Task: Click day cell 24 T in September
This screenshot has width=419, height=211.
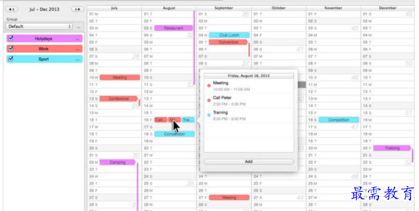Action: click(224, 176)
